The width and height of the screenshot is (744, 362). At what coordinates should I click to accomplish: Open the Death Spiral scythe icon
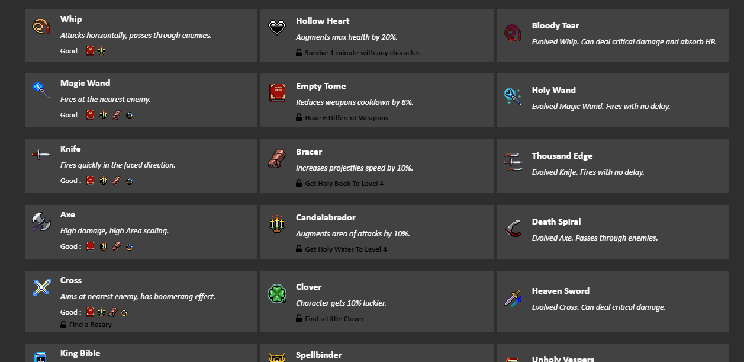coord(513,228)
